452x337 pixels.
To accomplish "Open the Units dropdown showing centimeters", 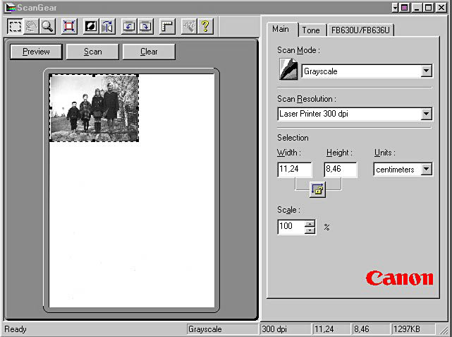I will [426, 170].
